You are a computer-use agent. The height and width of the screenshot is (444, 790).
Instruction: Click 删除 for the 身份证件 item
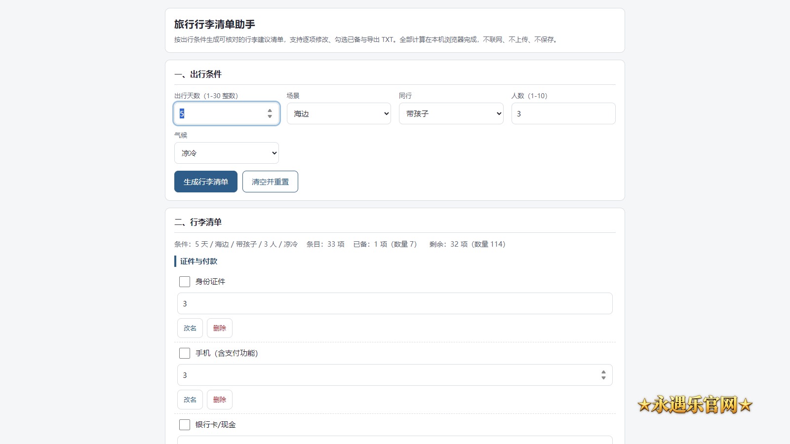[x=220, y=328]
